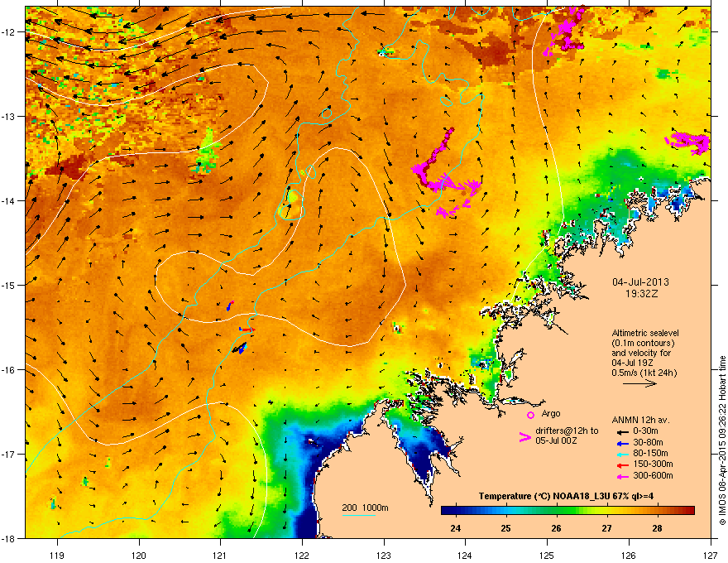
Task: Click the '25' temperature scale value
Action: [x=505, y=528]
